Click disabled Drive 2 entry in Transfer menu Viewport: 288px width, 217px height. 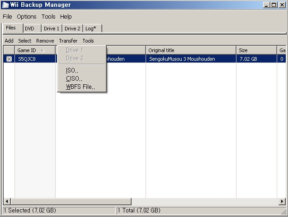[x=82, y=58]
